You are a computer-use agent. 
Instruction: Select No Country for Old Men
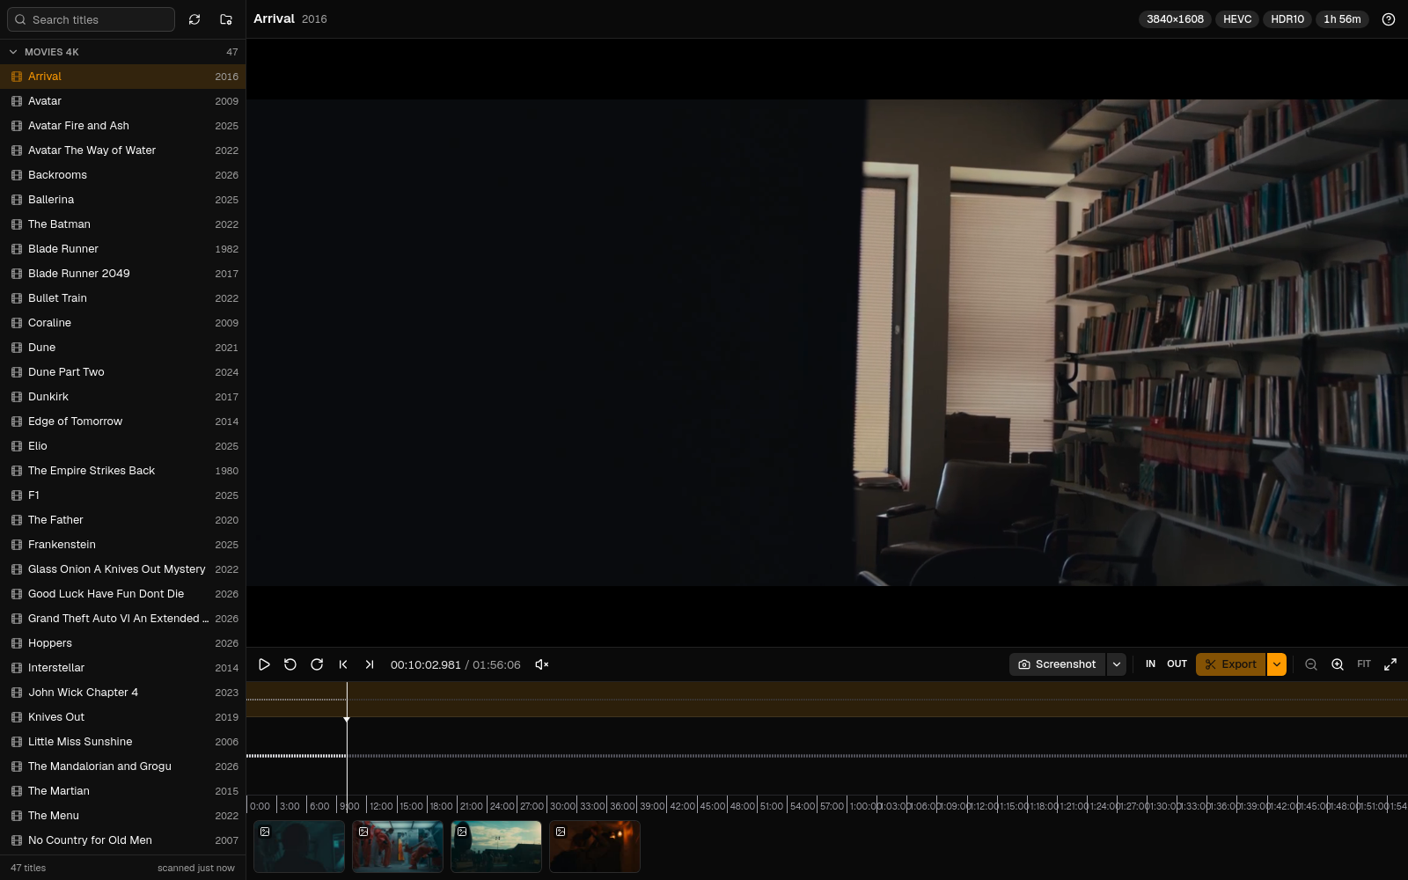pos(123,840)
